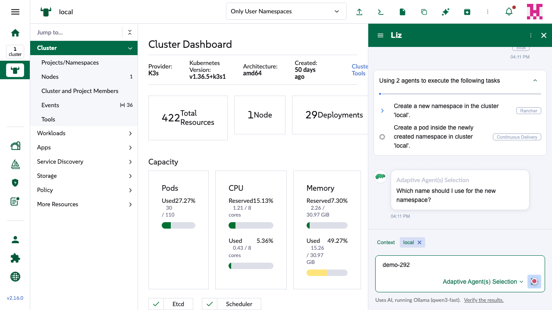Image resolution: width=552 pixels, height=310 pixels.
Task: Focus the Jump to... search field
Action: pos(76,32)
